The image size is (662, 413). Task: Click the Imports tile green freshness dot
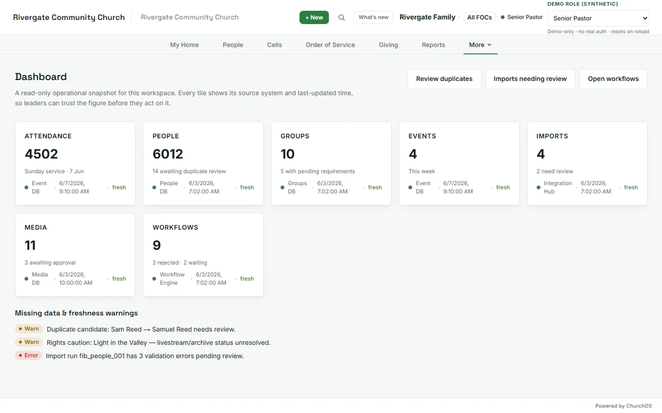pos(538,188)
